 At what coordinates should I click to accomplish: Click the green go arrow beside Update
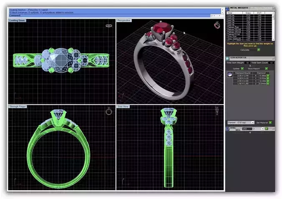pyautogui.click(x=242, y=68)
